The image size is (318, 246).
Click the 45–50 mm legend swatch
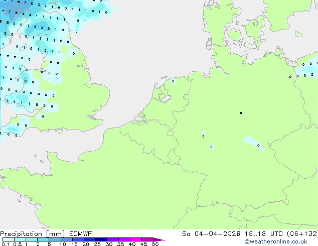(147, 239)
